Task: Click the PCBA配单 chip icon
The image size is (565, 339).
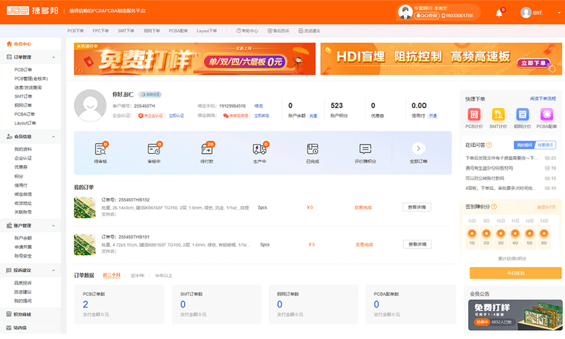Action: pos(546,115)
